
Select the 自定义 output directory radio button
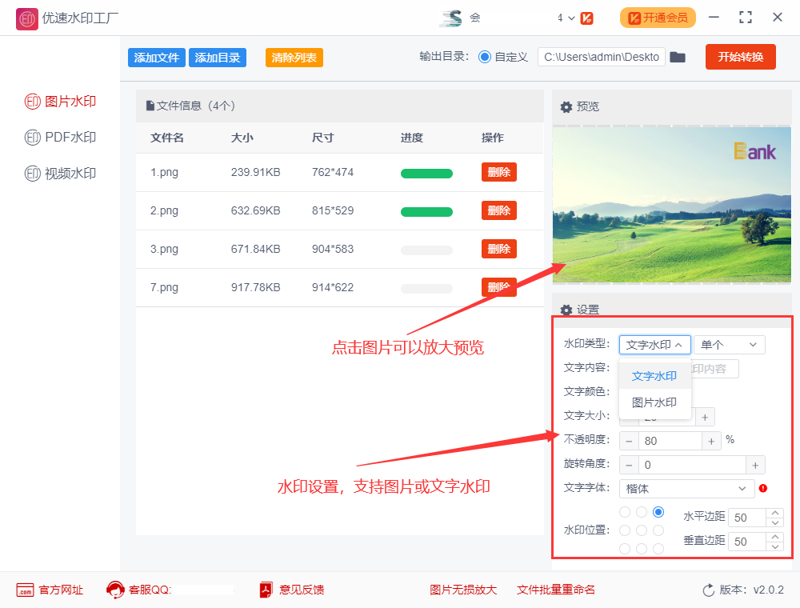486,57
